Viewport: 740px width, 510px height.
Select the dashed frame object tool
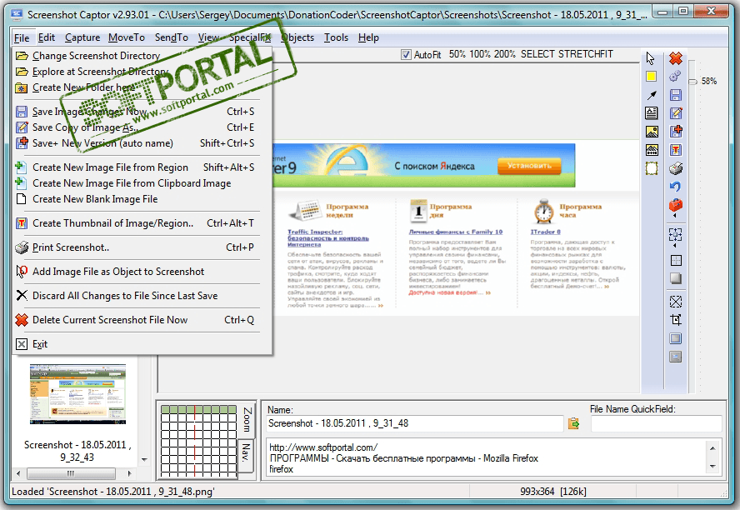tap(652, 168)
